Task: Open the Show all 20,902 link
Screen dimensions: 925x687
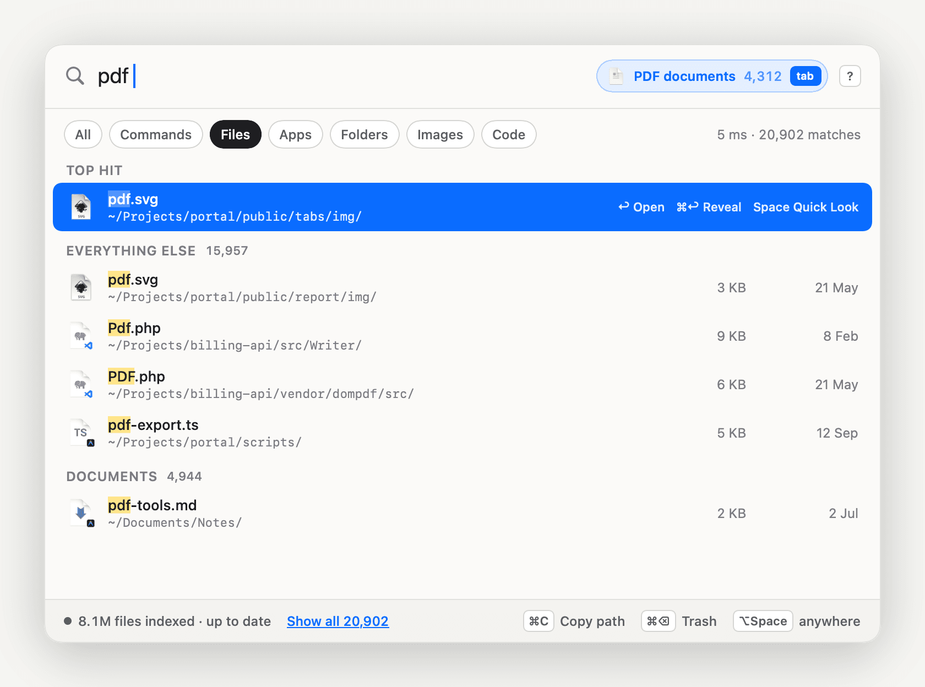Action: click(338, 621)
